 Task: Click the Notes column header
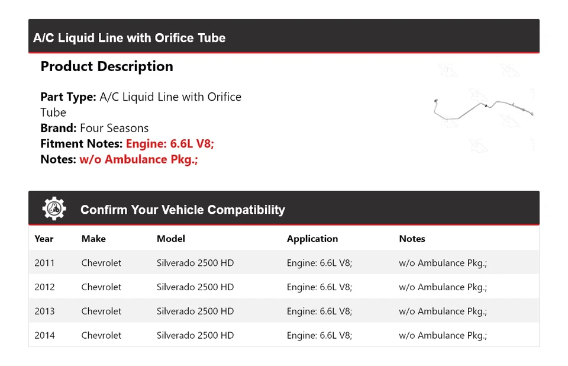[412, 239]
